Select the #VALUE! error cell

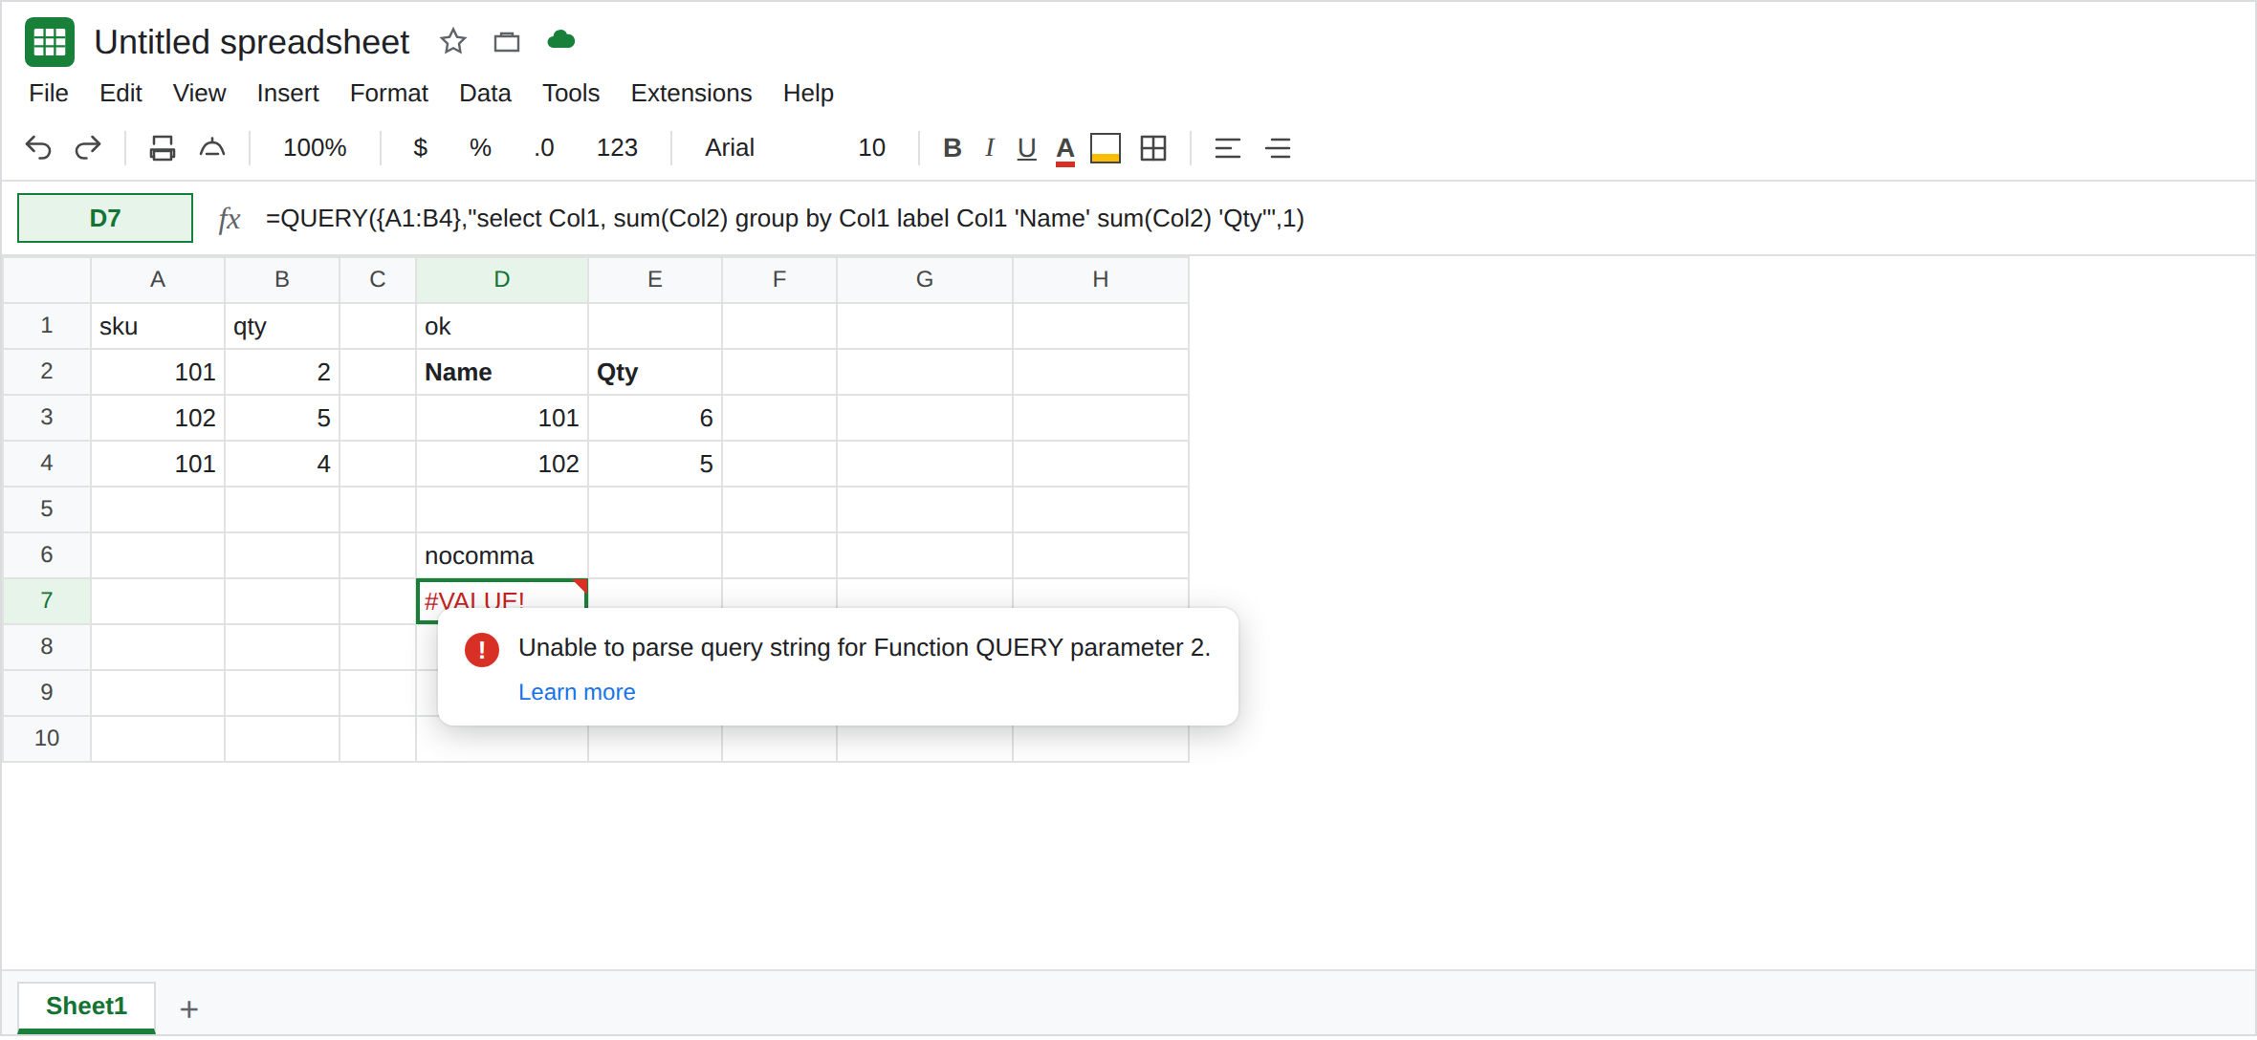(x=502, y=595)
